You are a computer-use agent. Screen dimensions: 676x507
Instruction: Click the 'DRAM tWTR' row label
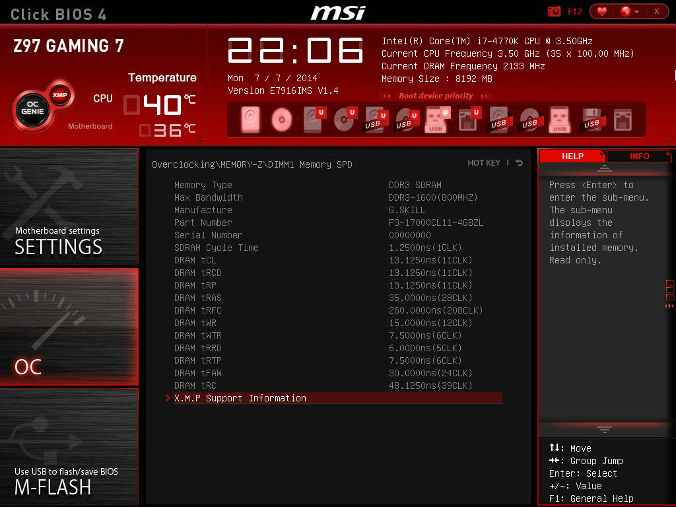(x=198, y=335)
